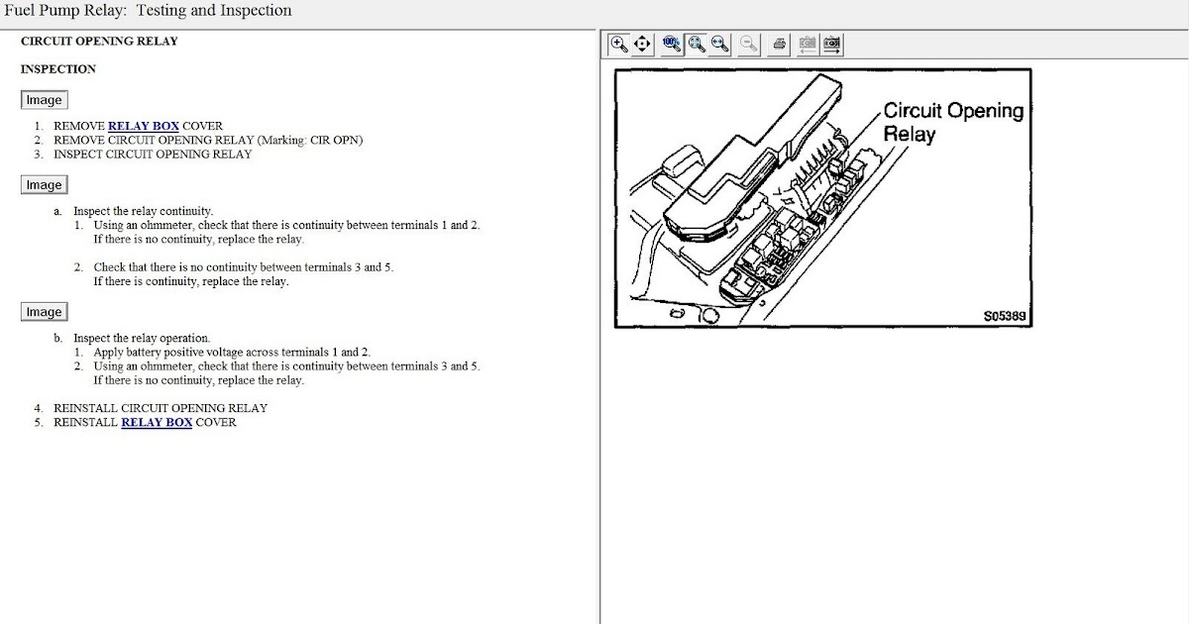Click 'Apply battery positive voltage across terminals' line
1189x624 pixels.
click(x=232, y=353)
